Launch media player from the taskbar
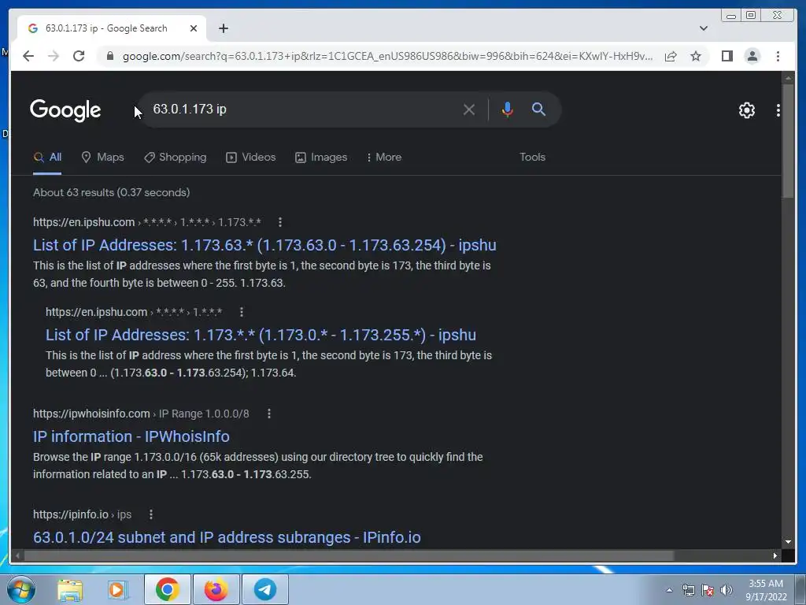The width and height of the screenshot is (806, 605). pos(118,589)
